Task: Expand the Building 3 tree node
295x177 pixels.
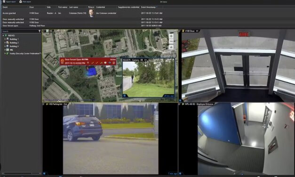Action: pyautogui.click(x=5, y=46)
